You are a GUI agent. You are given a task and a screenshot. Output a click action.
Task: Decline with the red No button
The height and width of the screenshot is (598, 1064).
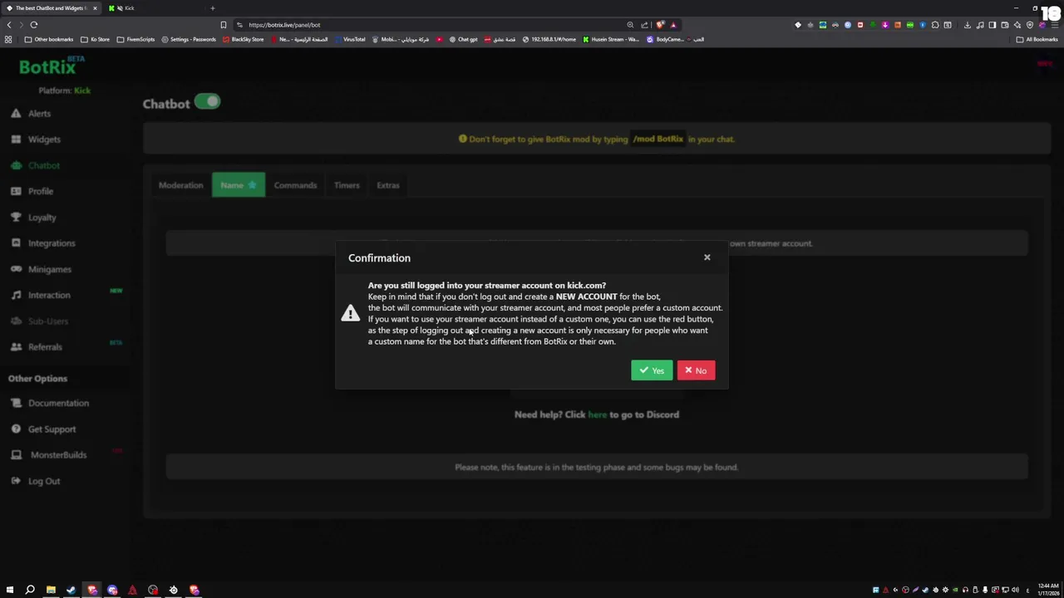(x=696, y=370)
